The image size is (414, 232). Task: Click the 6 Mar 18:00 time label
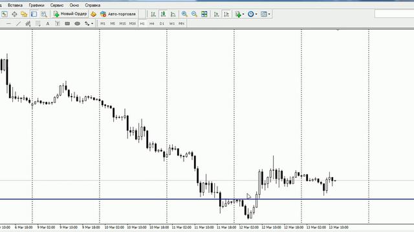pyautogui.click(x=24, y=227)
